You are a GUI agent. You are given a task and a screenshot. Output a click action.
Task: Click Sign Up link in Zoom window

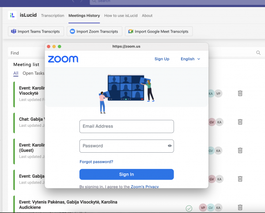click(x=162, y=59)
